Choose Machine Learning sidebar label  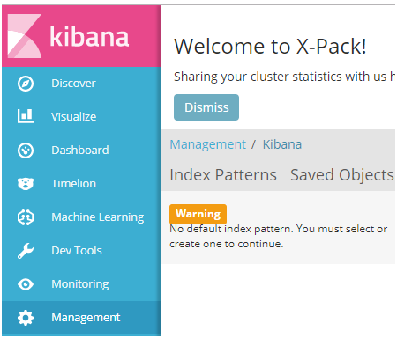click(x=98, y=217)
